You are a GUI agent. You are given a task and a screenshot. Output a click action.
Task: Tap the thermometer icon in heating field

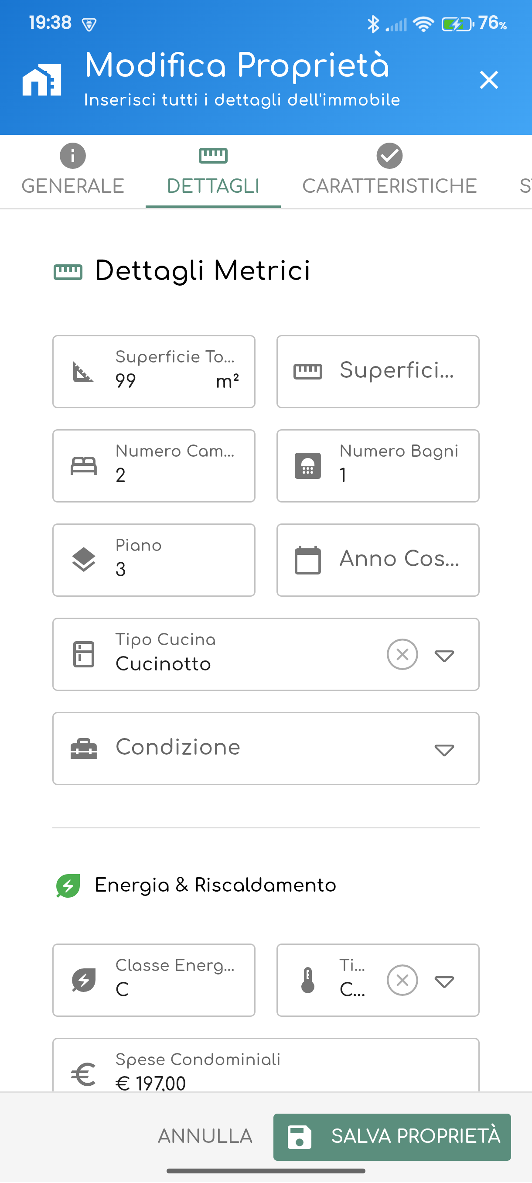307,980
